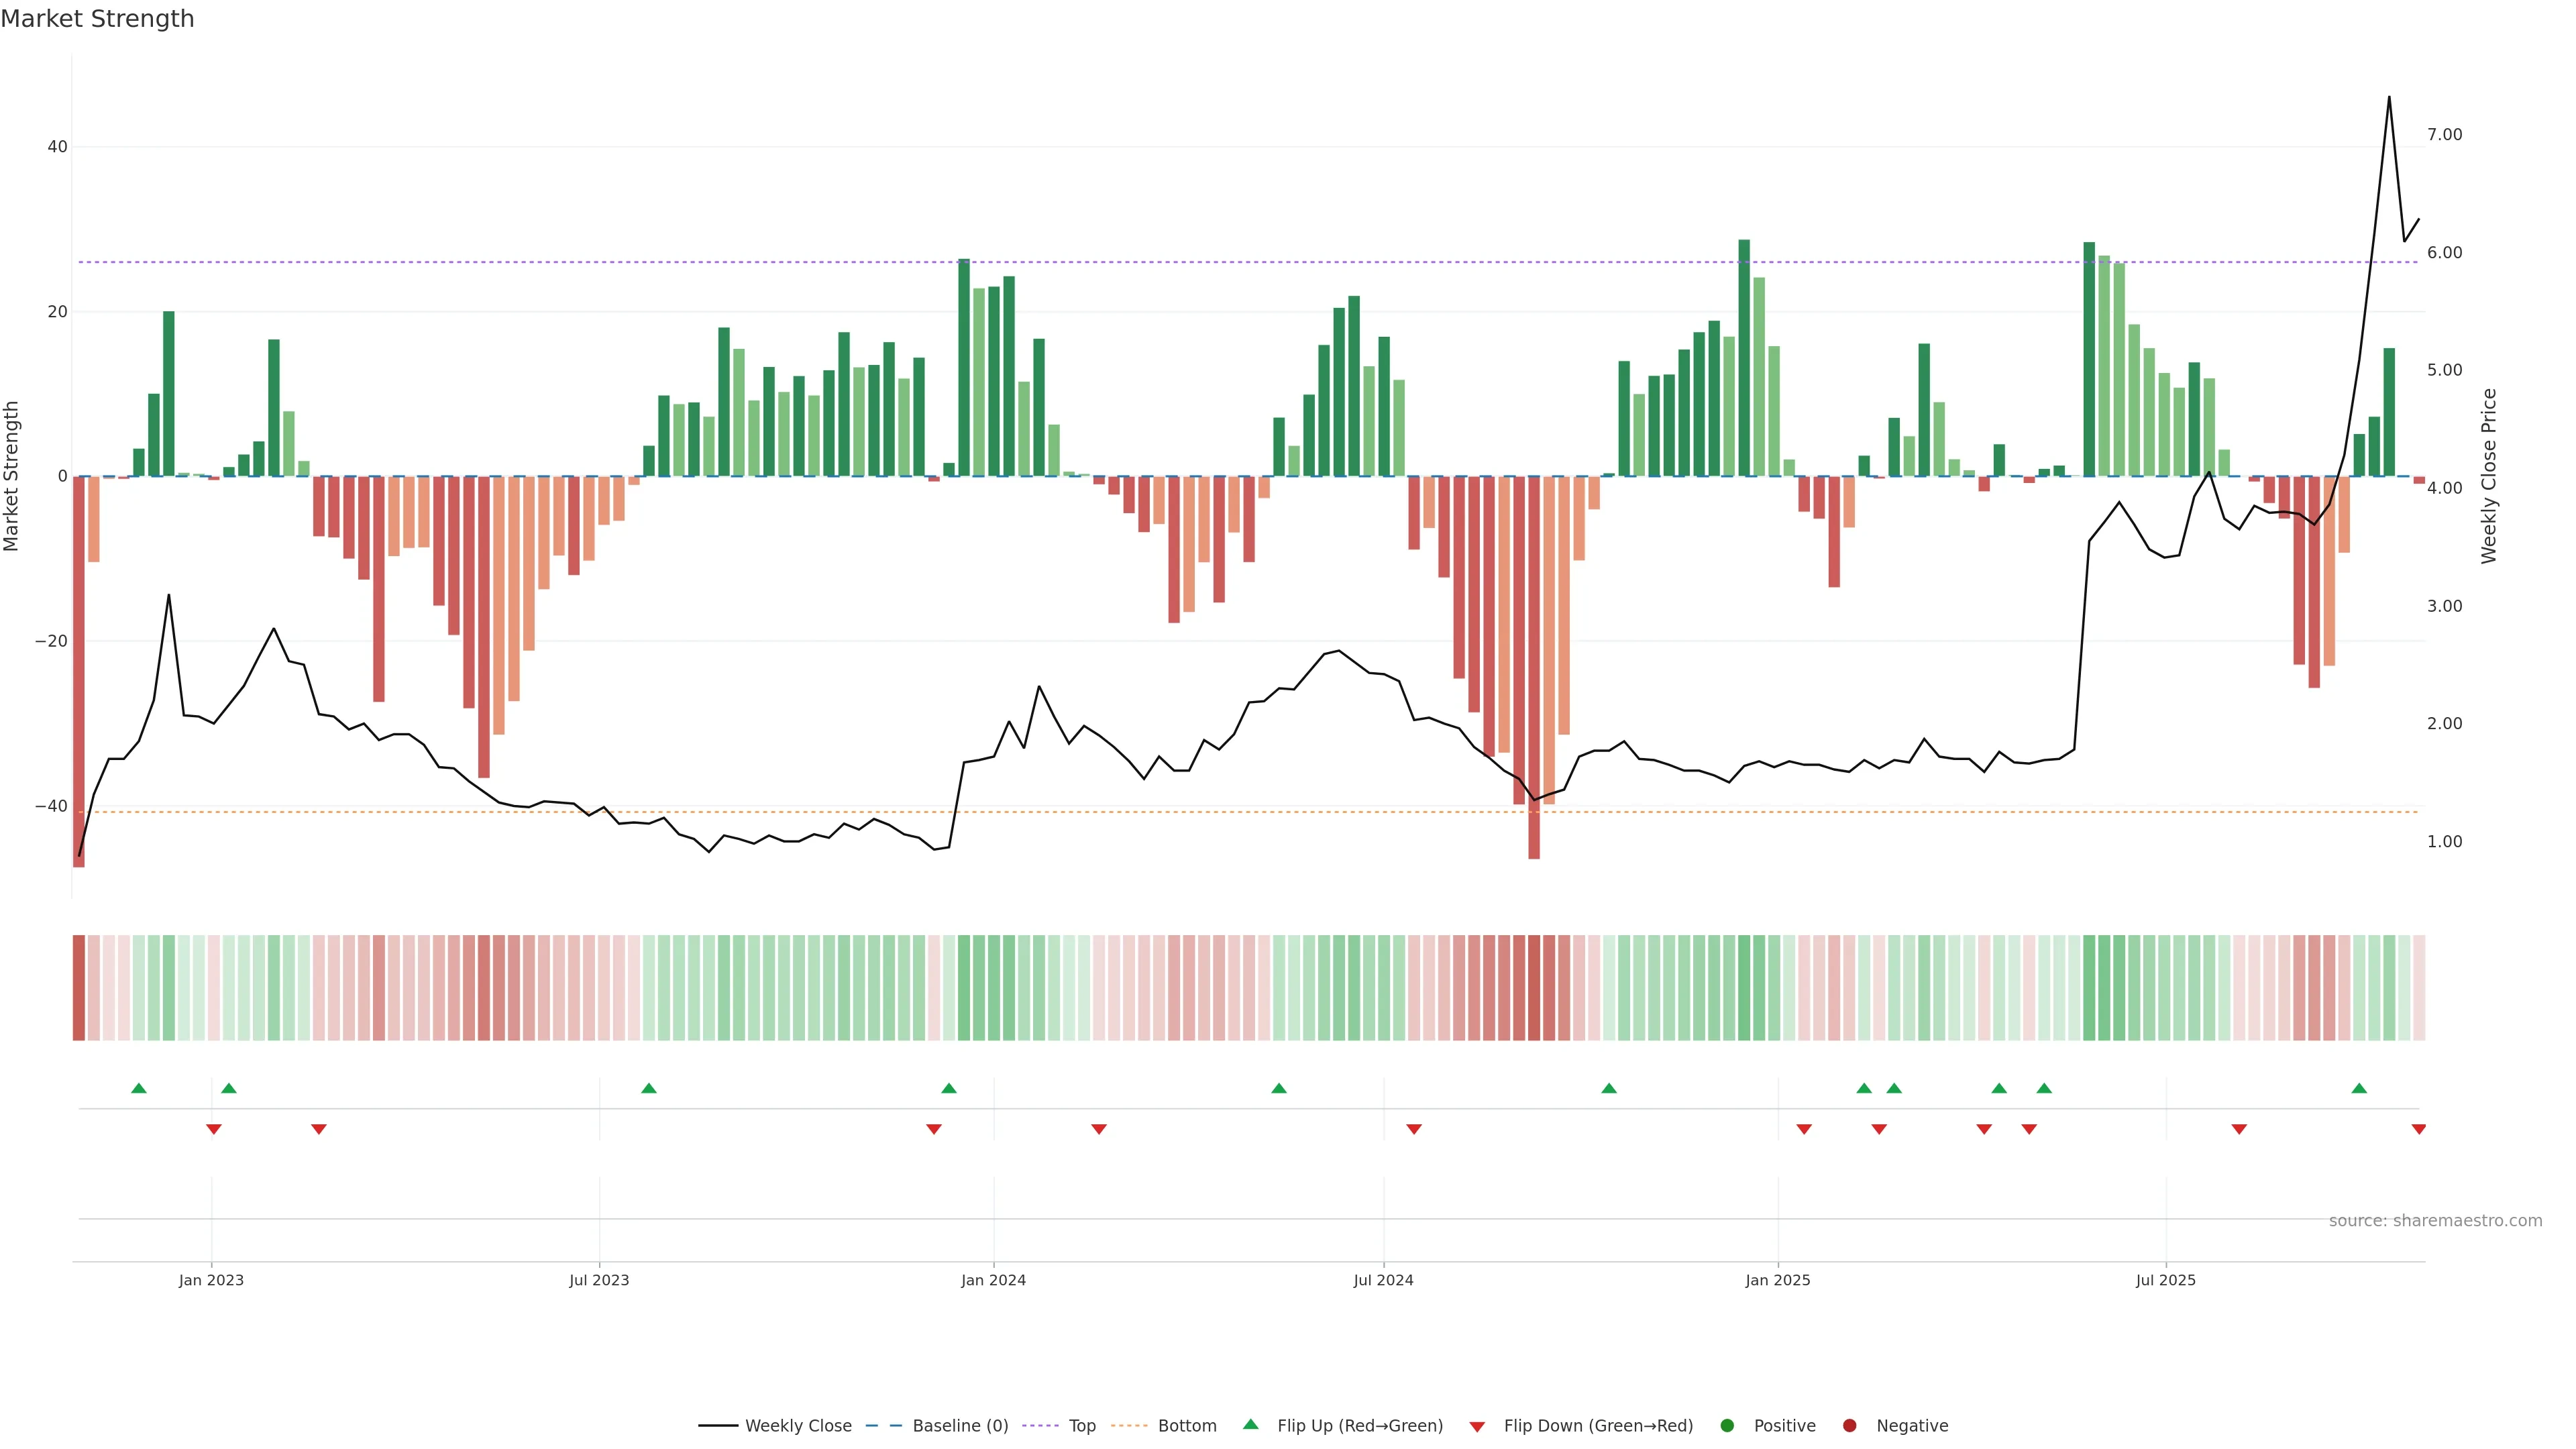Click the Positive green circle legend icon
This screenshot has height=1449, width=2576.
tap(1727, 1426)
